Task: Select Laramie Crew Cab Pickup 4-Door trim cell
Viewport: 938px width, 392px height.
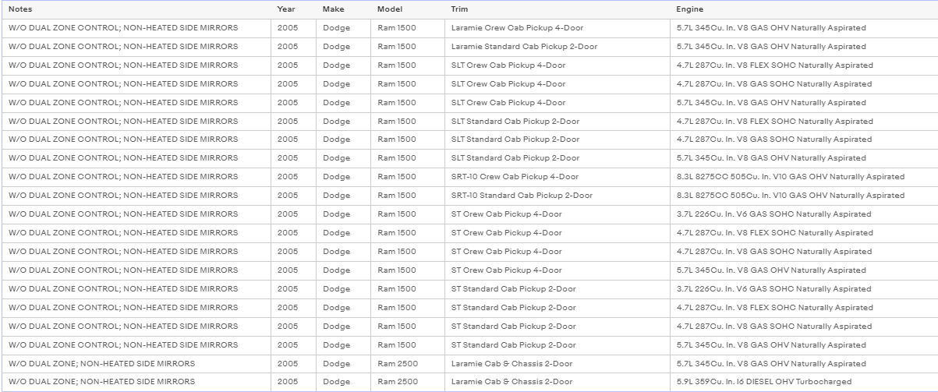Action: click(x=557, y=28)
